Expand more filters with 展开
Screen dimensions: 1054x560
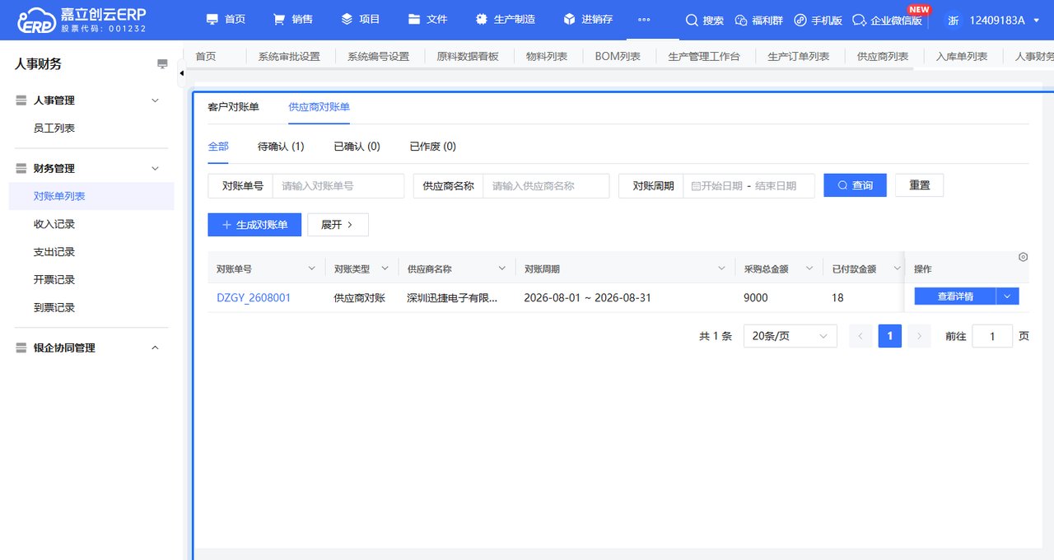[x=338, y=225]
